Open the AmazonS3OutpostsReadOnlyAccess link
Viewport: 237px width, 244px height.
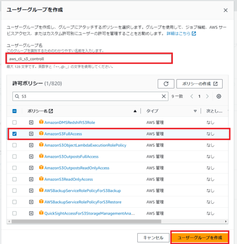[77, 168]
